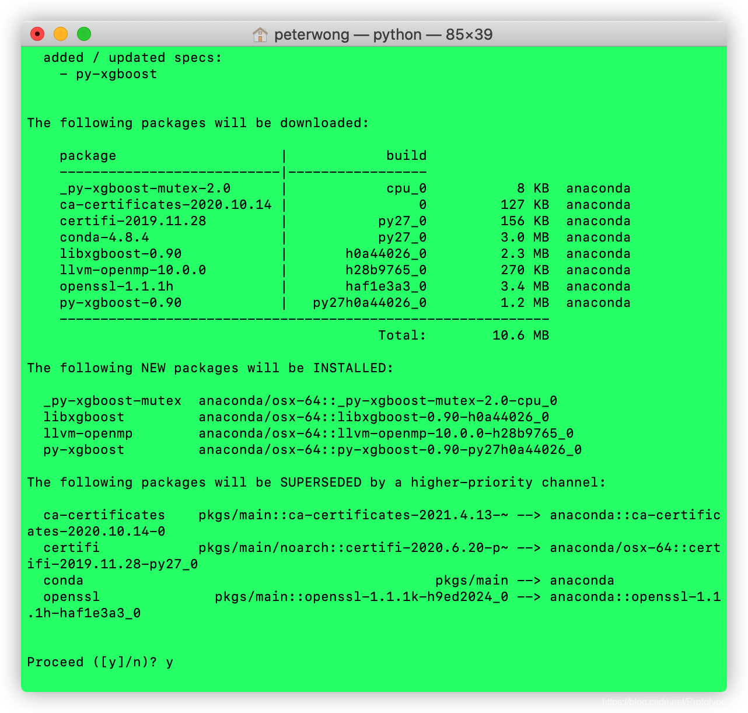Click the yellow minimize traffic light button
The image size is (748, 713).
[61, 34]
